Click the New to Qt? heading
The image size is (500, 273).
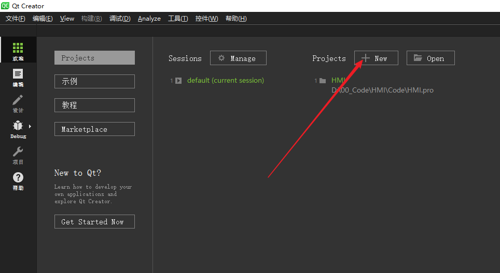77,173
